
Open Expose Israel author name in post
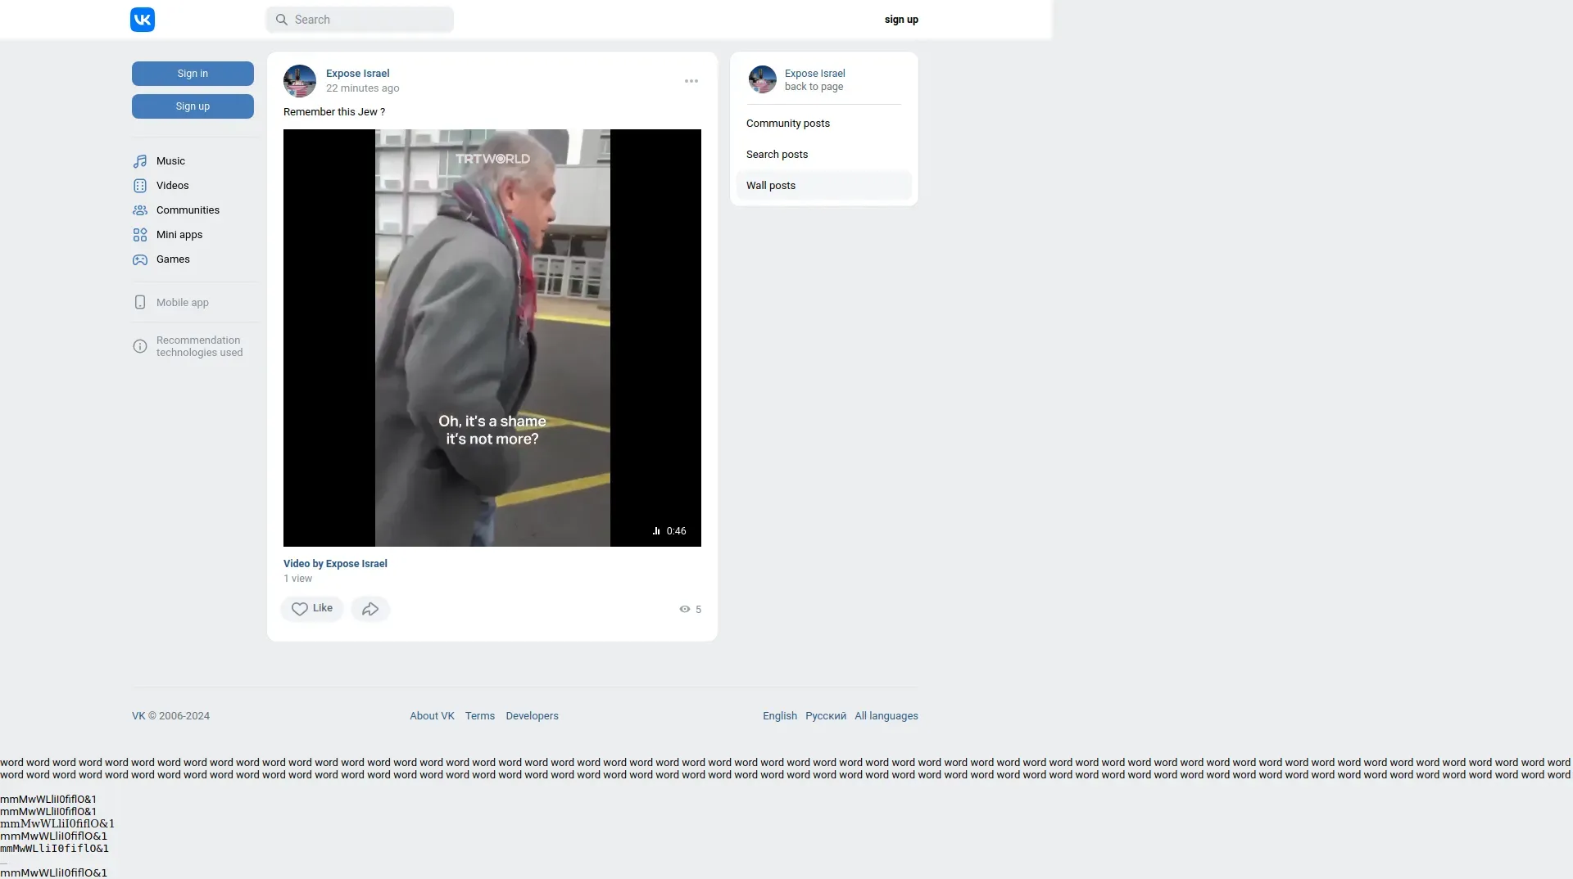(358, 74)
